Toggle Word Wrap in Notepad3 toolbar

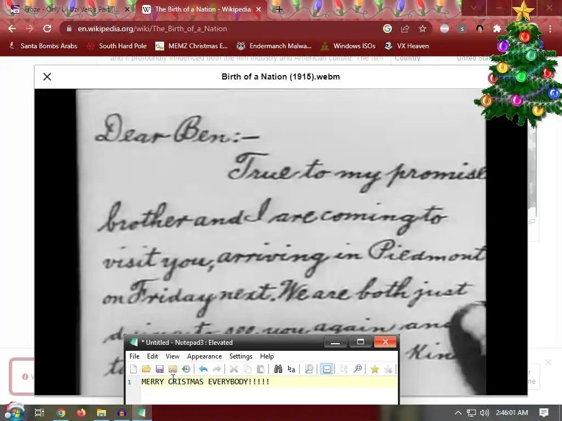click(327, 369)
